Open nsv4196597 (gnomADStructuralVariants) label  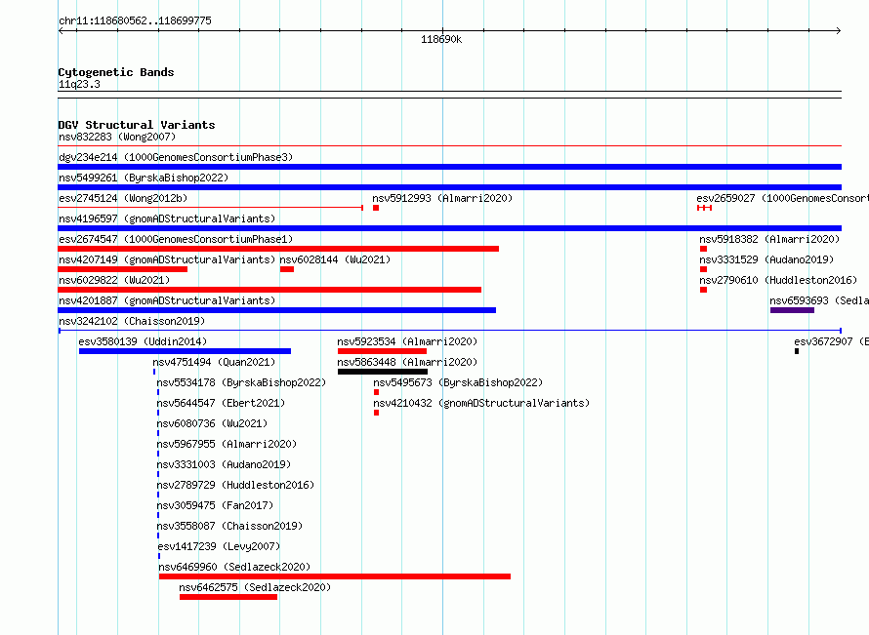167,218
